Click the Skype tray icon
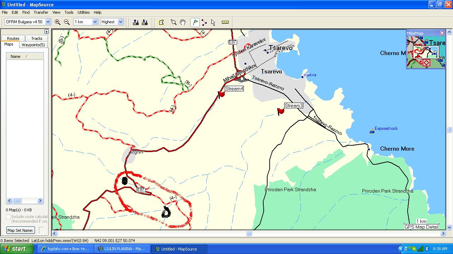Screen dimensions: 453x254 [414, 249]
